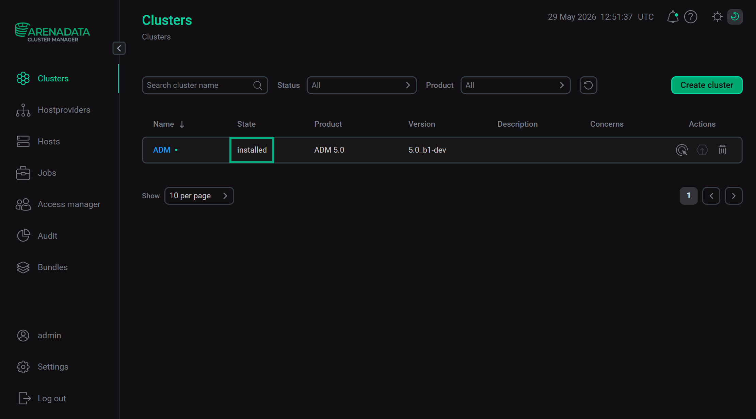
Task: Go to the previous page
Action: click(711, 196)
